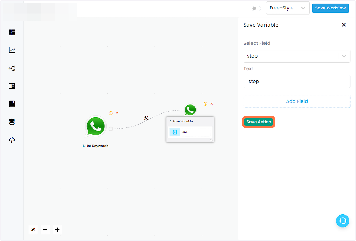Close the Save Variable panel
This screenshot has height=241, width=356.
point(344,25)
